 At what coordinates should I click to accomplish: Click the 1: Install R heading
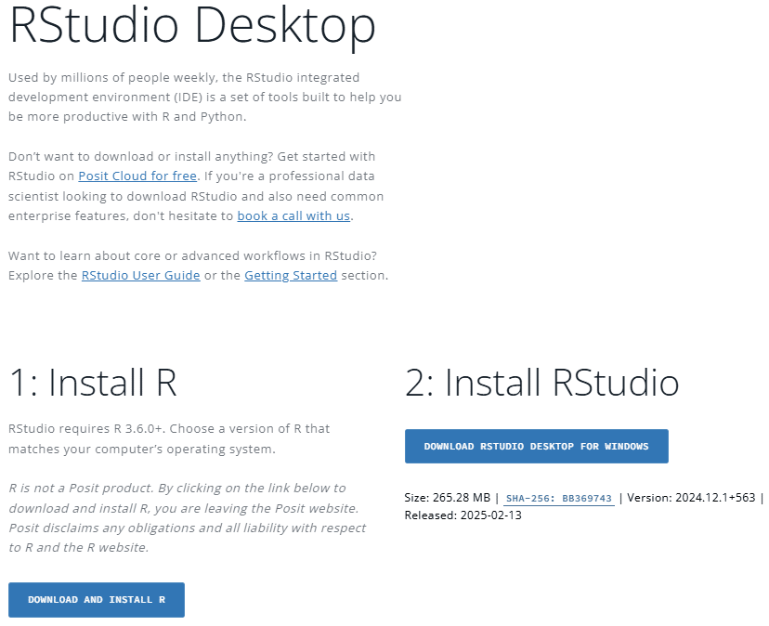(92, 382)
